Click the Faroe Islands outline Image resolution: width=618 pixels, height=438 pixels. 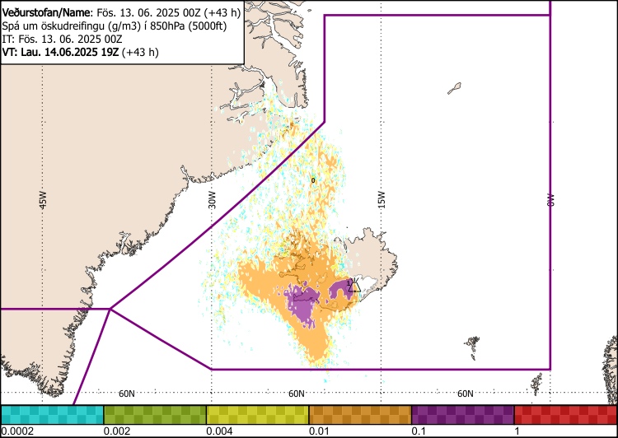472,346
